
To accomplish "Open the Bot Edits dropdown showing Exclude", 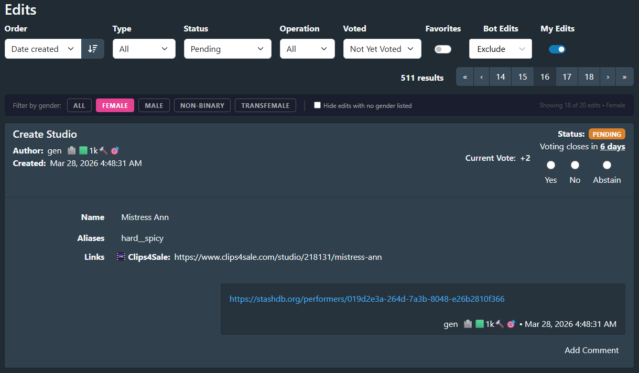I will (x=500, y=49).
